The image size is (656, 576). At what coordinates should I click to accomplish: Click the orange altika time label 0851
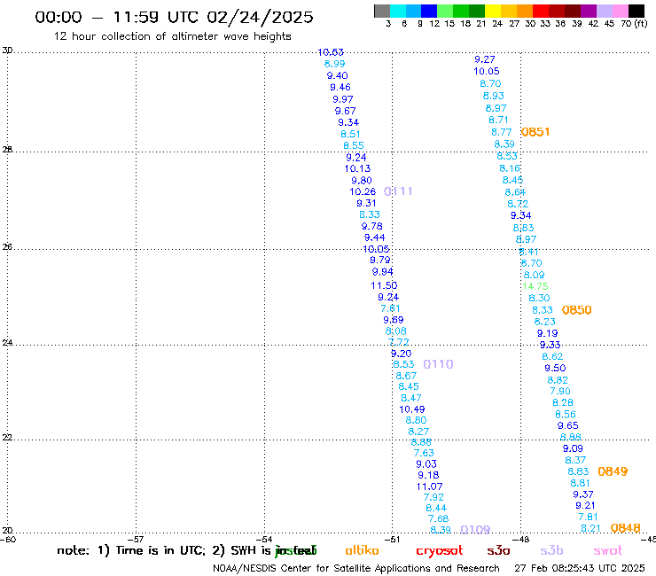point(535,132)
